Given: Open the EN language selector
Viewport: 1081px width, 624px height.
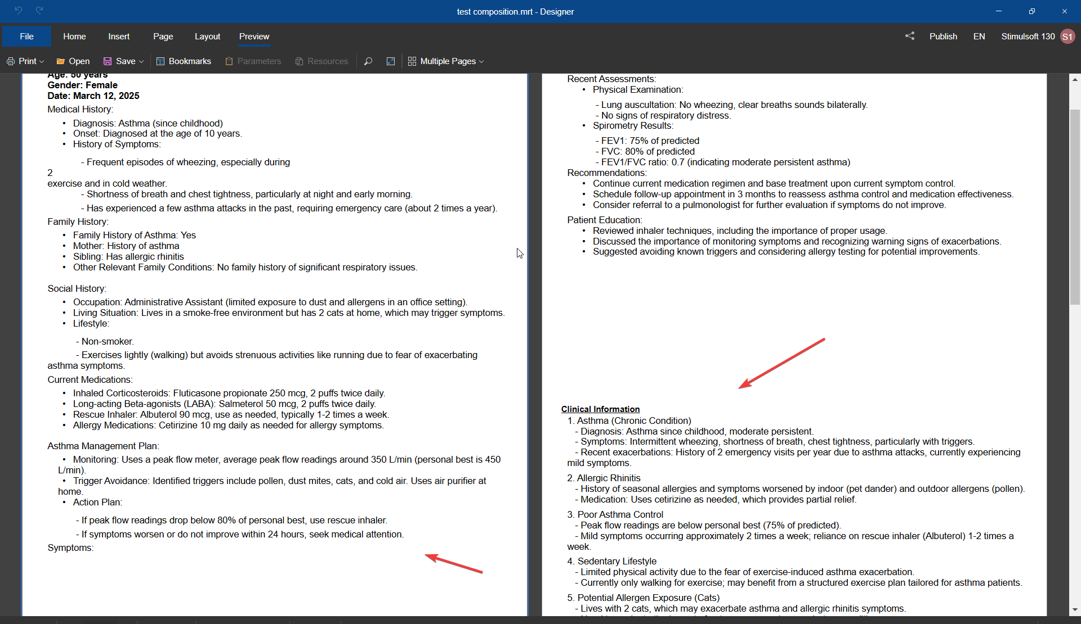Looking at the screenshot, I should tap(979, 36).
